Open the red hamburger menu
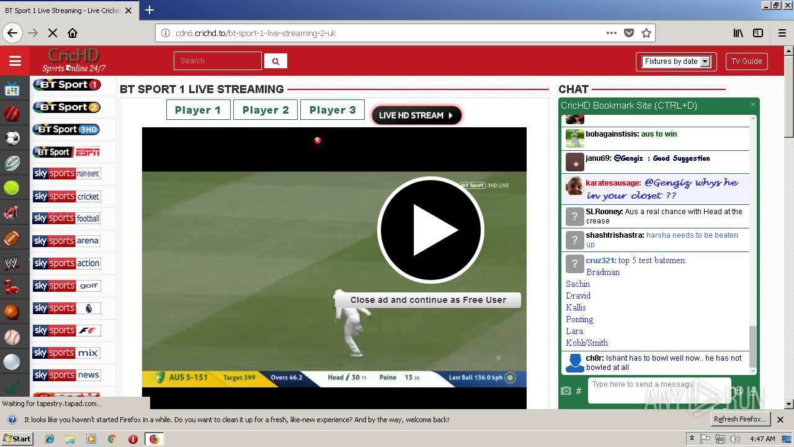 pos(15,61)
